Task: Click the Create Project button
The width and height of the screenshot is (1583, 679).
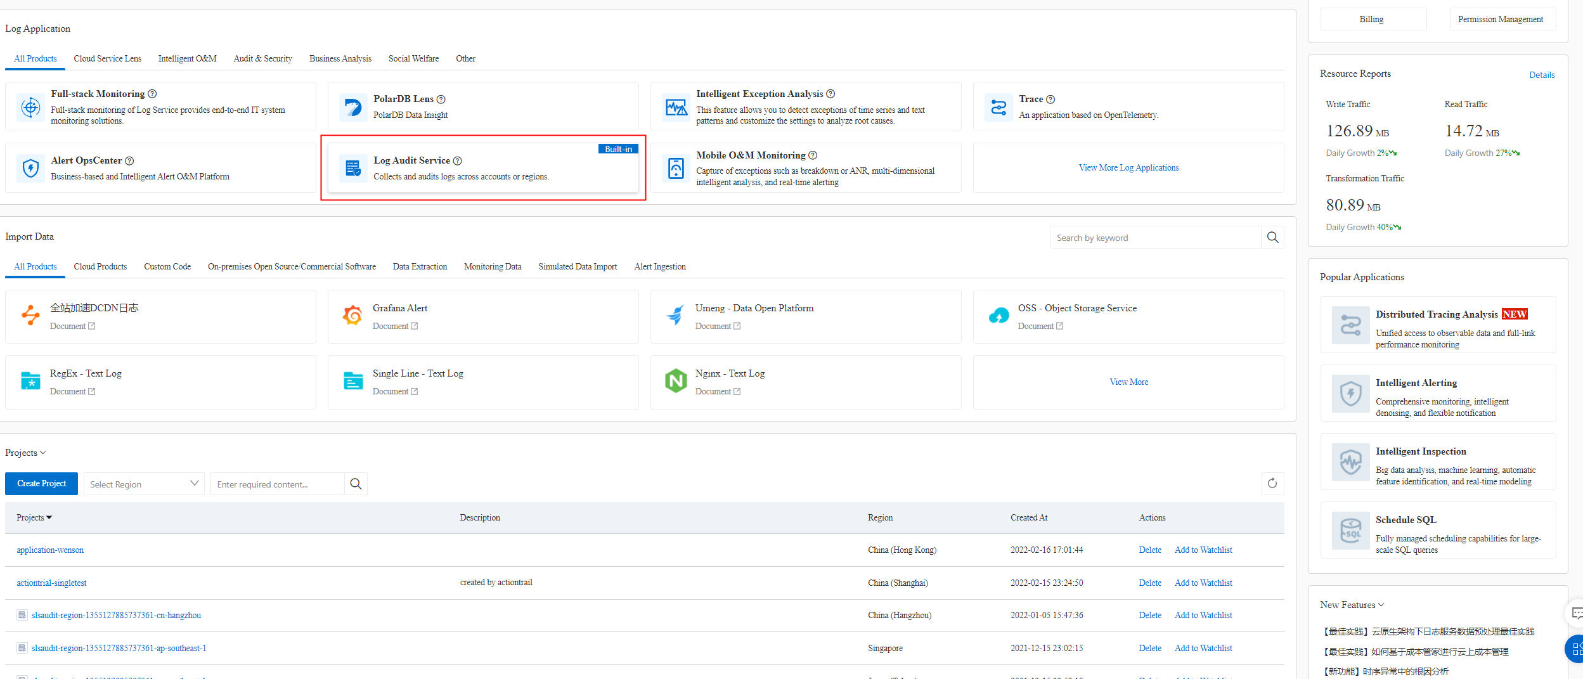Action: click(x=41, y=484)
